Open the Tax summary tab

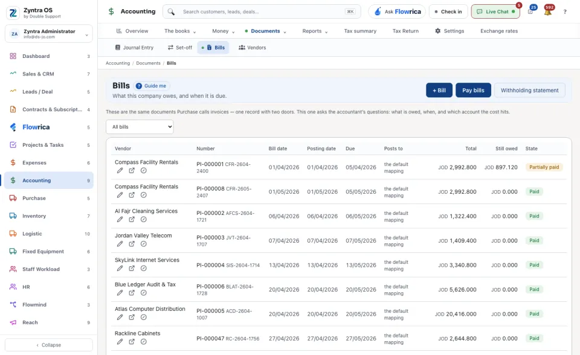pyautogui.click(x=360, y=31)
